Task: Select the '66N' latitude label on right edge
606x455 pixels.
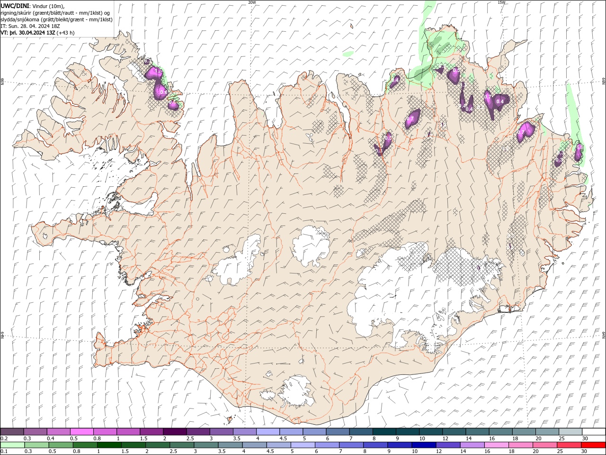Action: (604, 82)
